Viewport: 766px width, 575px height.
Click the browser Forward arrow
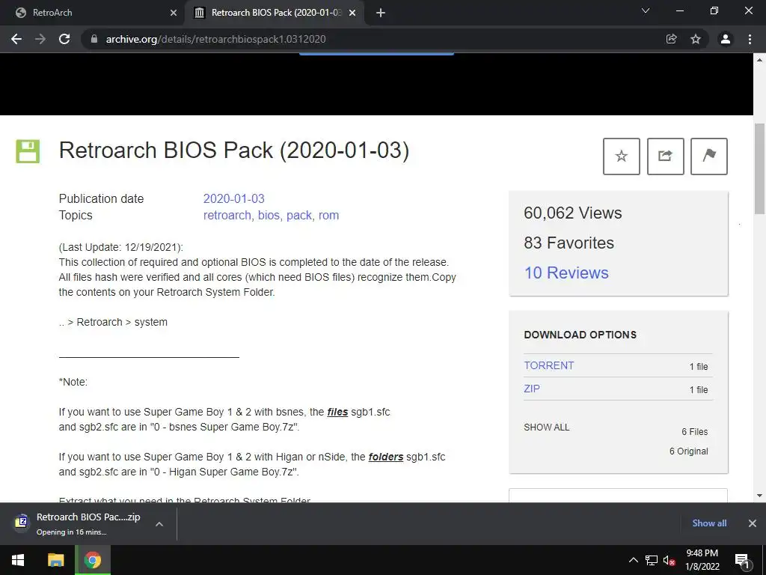(40, 39)
